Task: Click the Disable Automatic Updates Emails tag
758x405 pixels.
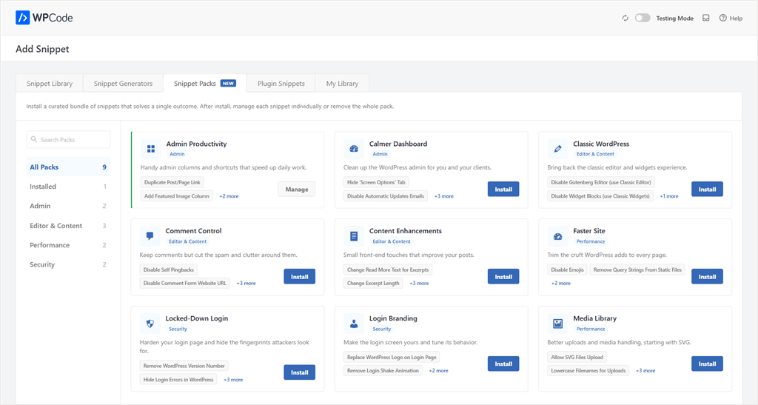Action: [x=385, y=196]
